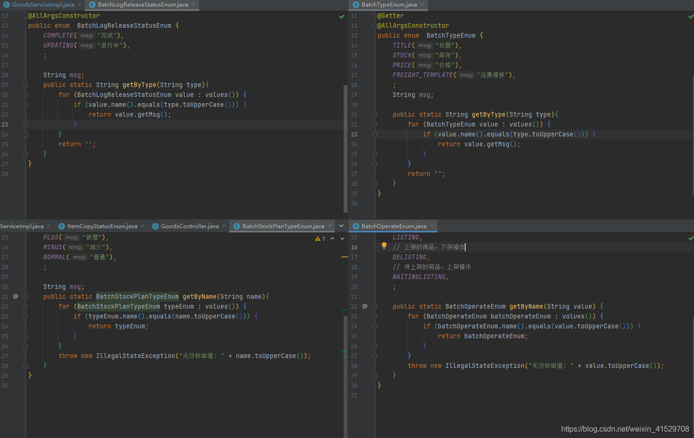The width and height of the screenshot is (694, 438).
Task: Click the blog.csdn.net URL text
Action: (x=625, y=429)
